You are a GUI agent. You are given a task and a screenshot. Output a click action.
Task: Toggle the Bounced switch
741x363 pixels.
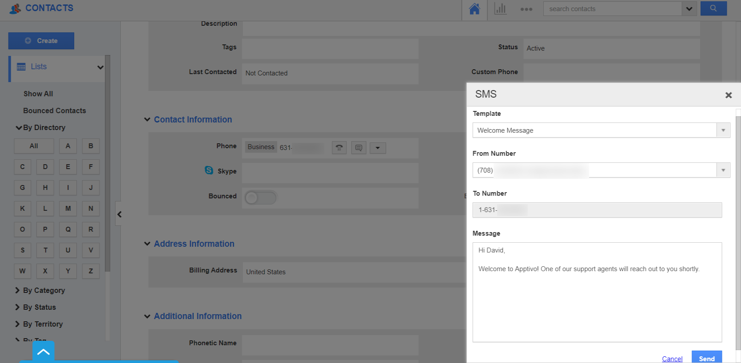[260, 197]
